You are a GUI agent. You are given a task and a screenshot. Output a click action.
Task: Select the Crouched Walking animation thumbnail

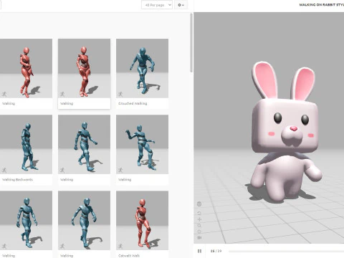[142, 68]
